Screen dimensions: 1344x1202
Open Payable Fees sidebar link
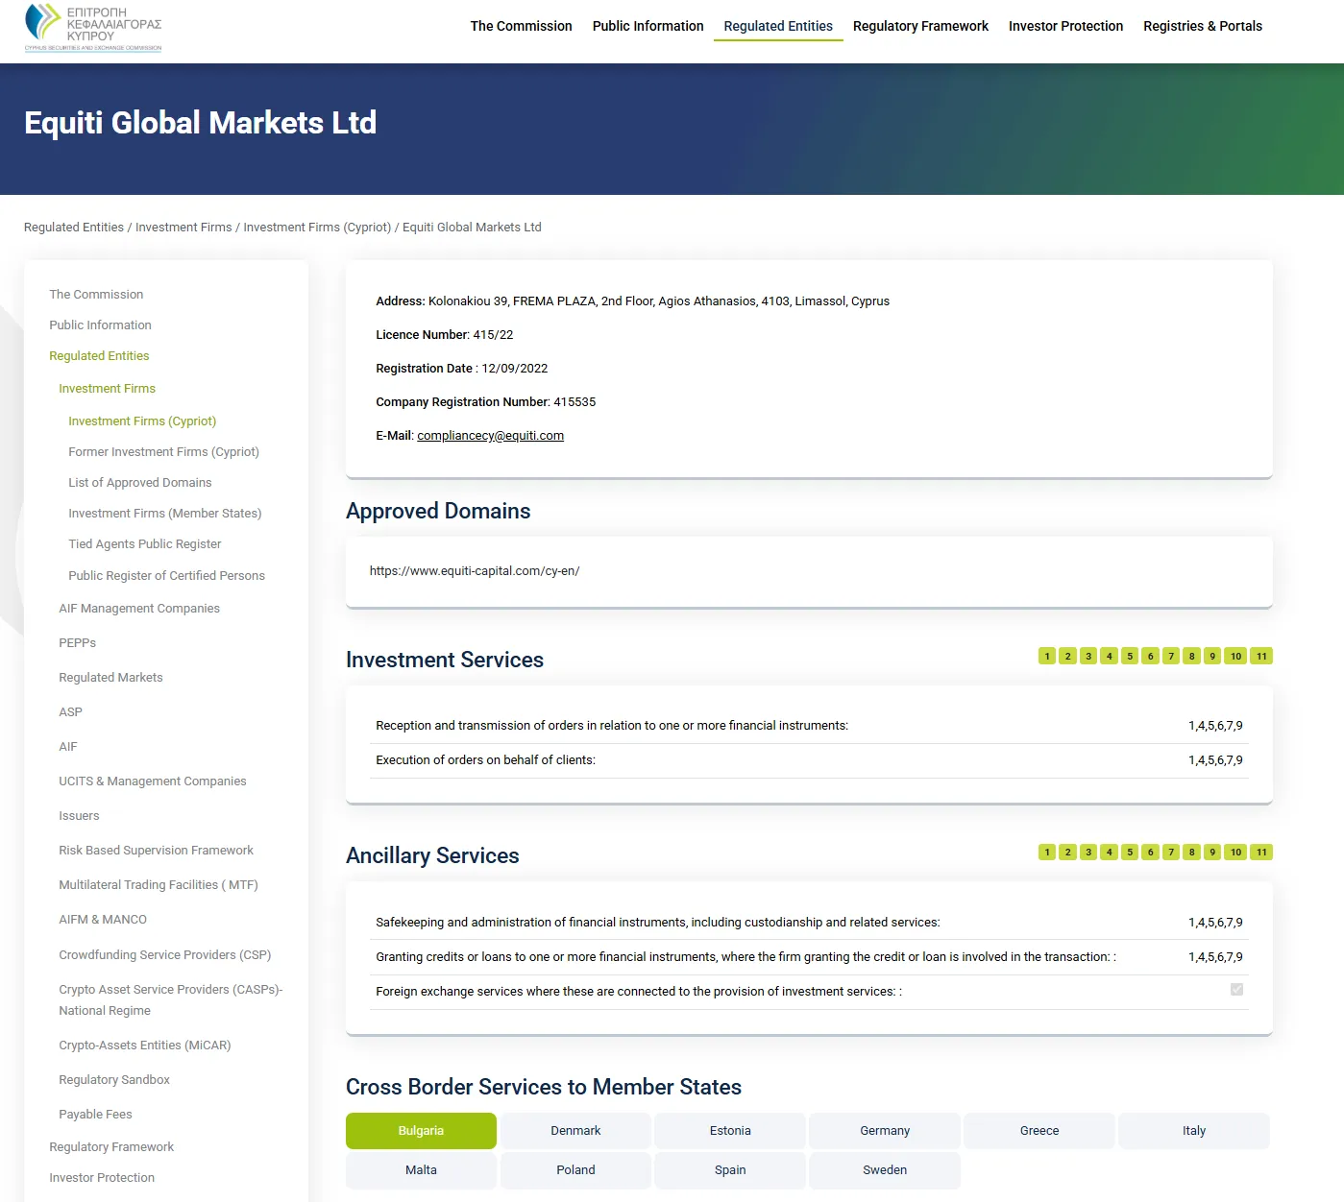pos(95,1115)
